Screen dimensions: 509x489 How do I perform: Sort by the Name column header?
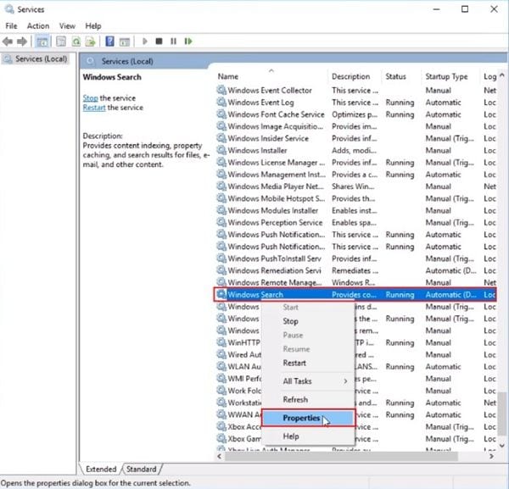(271, 76)
